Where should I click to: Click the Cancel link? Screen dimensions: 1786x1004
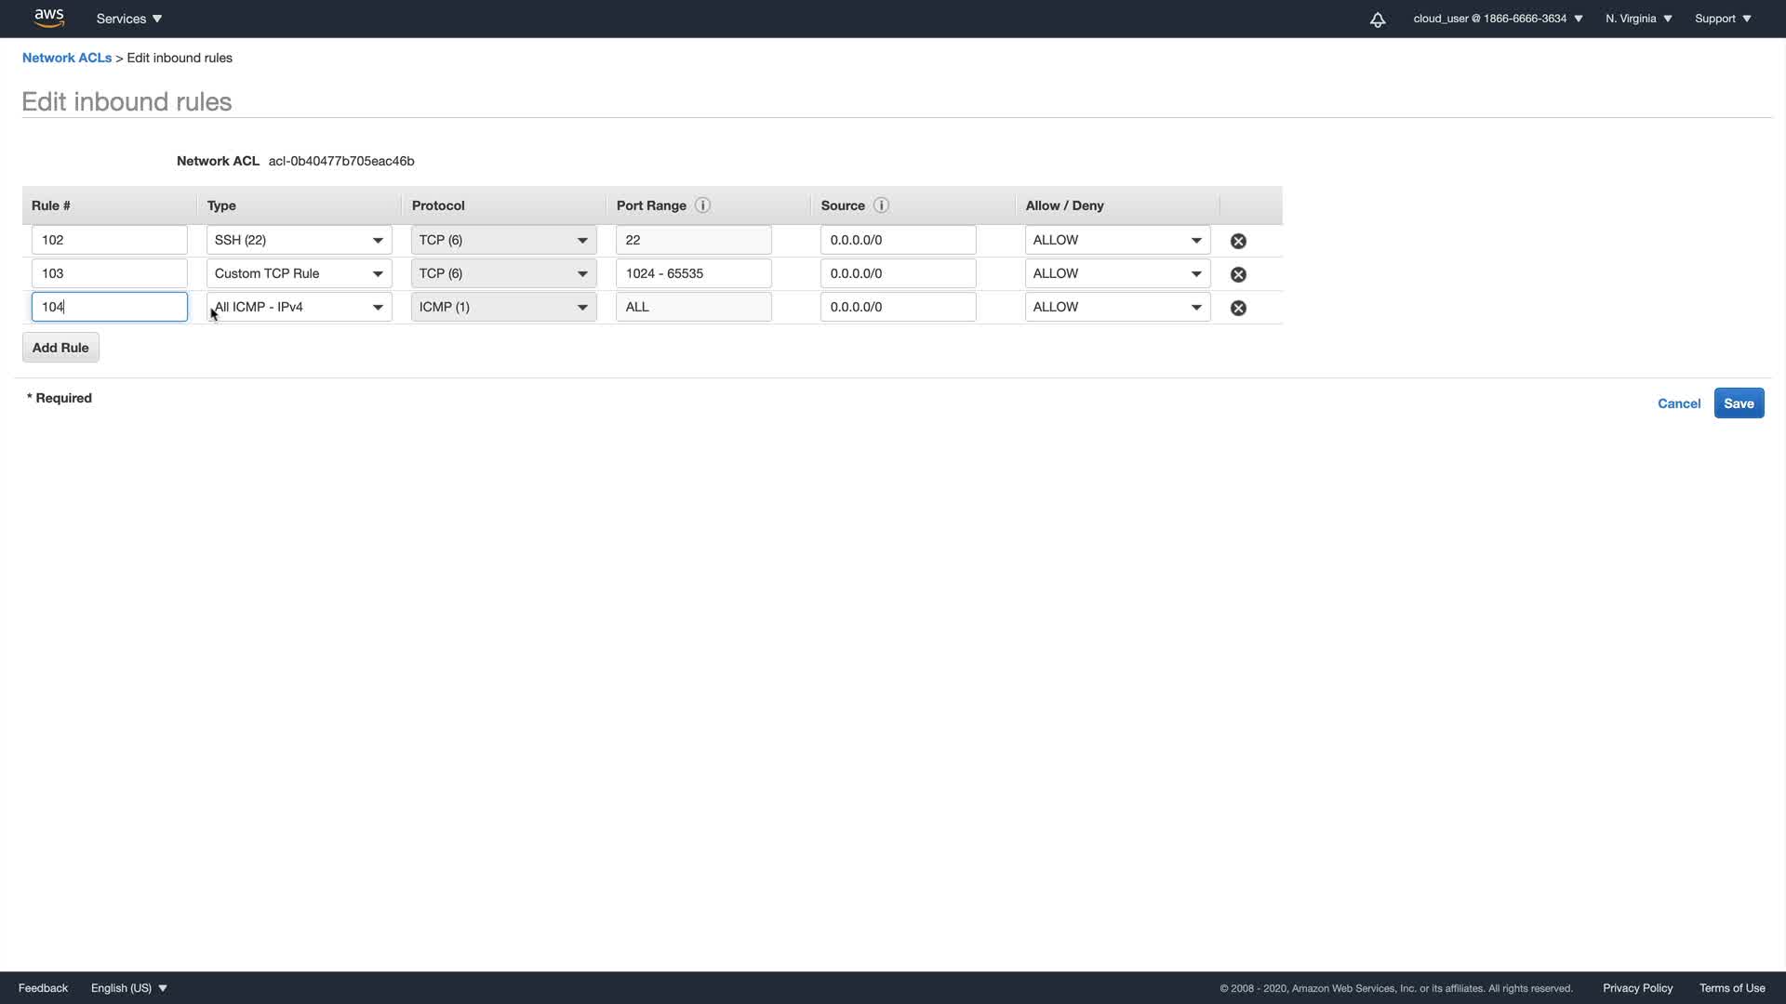1679,403
